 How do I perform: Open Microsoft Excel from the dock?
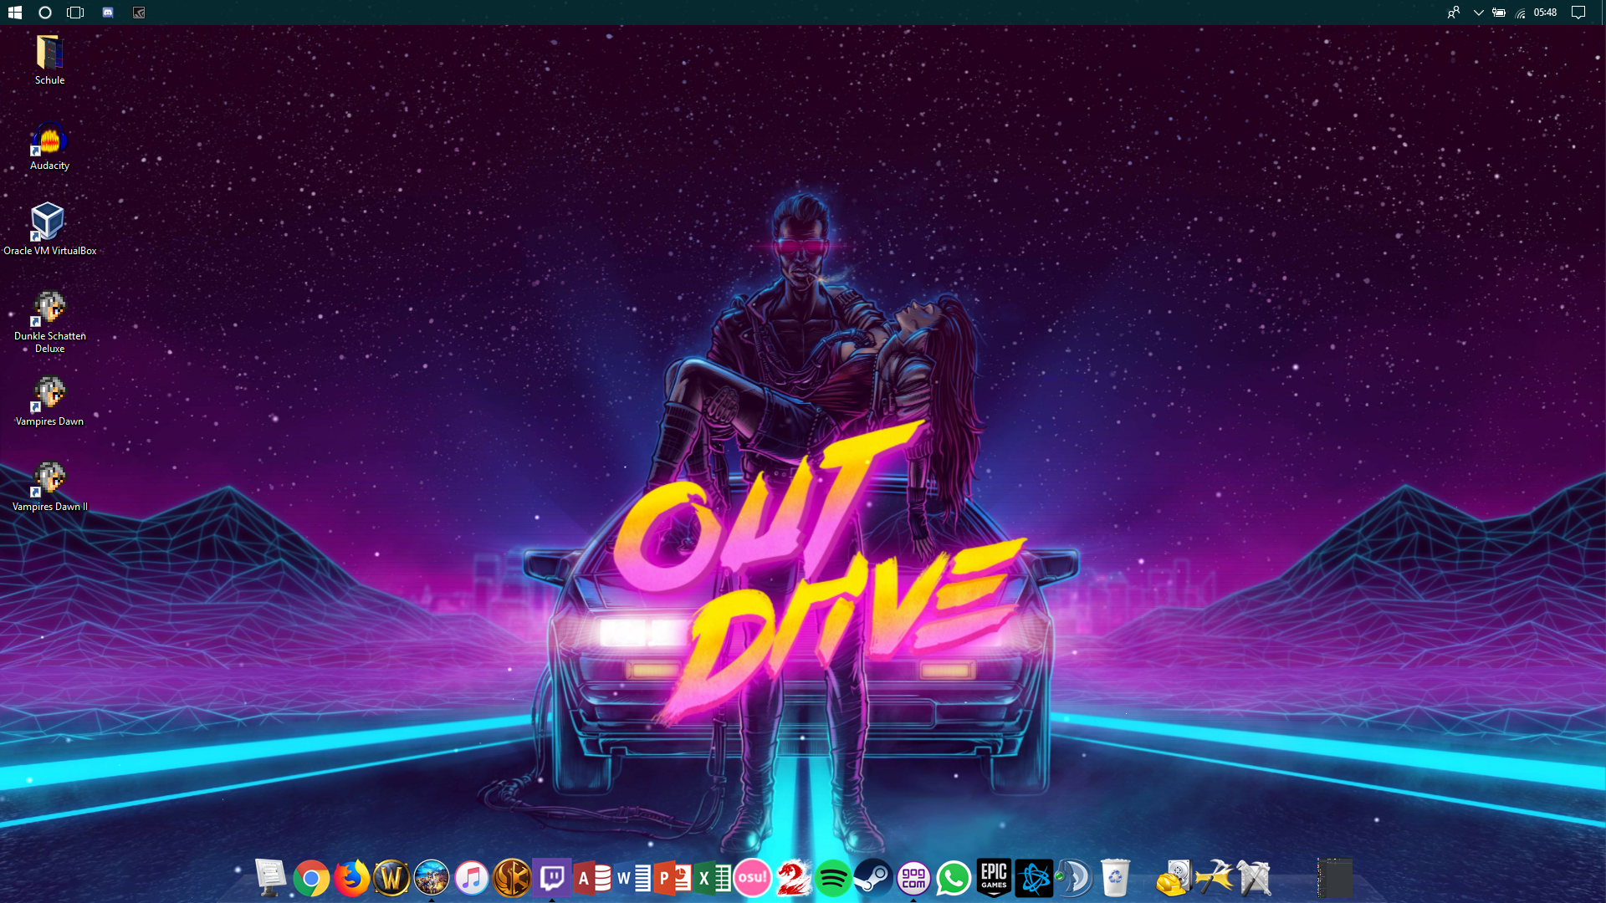tap(713, 879)
